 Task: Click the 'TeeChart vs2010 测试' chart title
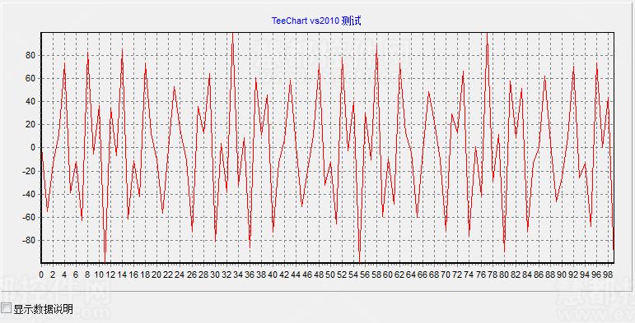click(x=316, y=21)
